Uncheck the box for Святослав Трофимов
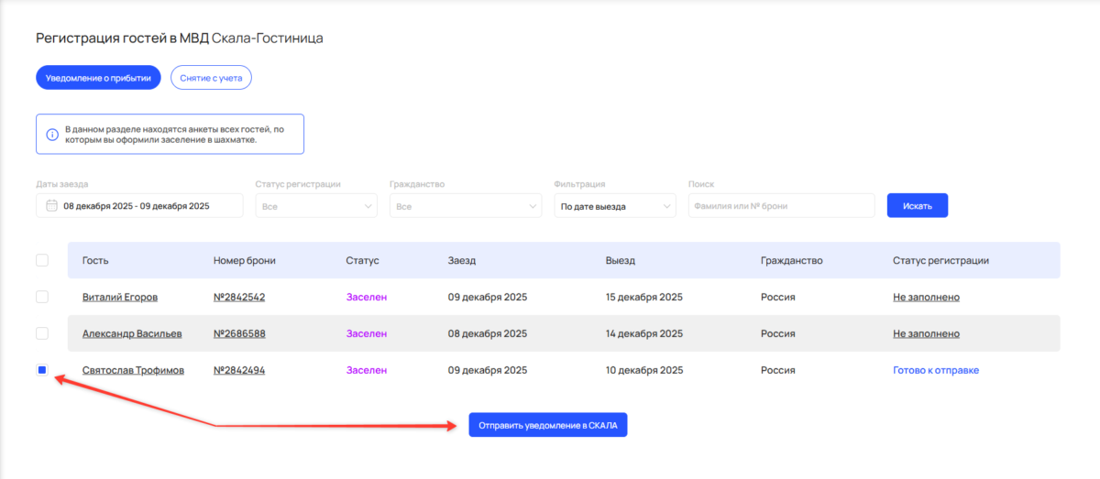 (x=42, y=370)
